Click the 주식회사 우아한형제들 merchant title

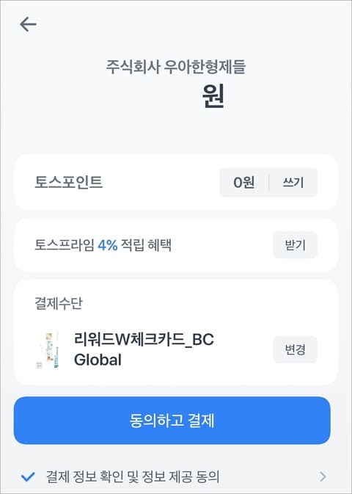pyautogui.click(x=176, y=67)
